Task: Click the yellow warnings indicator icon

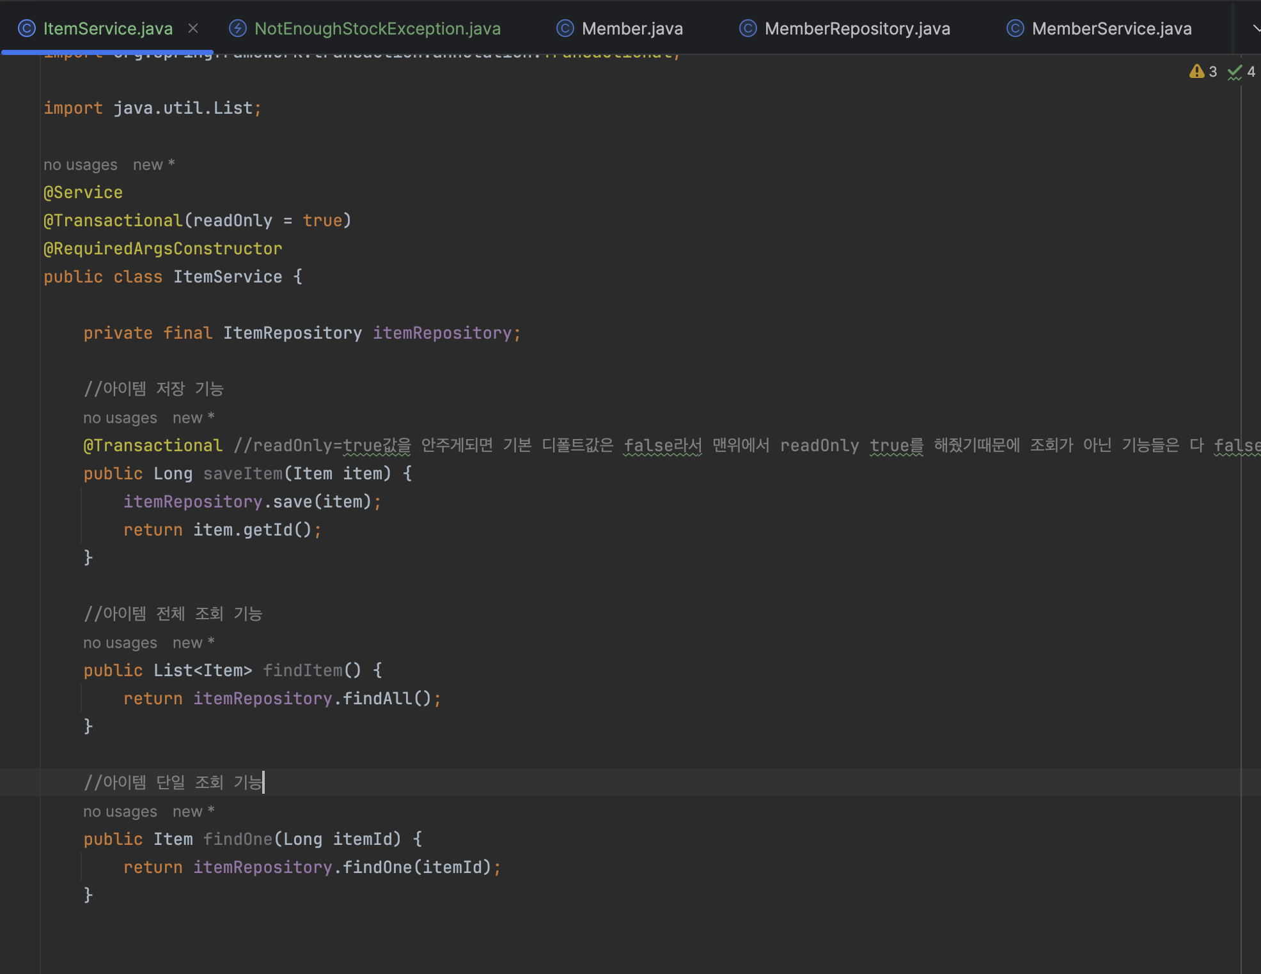Action: pos(1196,72)
